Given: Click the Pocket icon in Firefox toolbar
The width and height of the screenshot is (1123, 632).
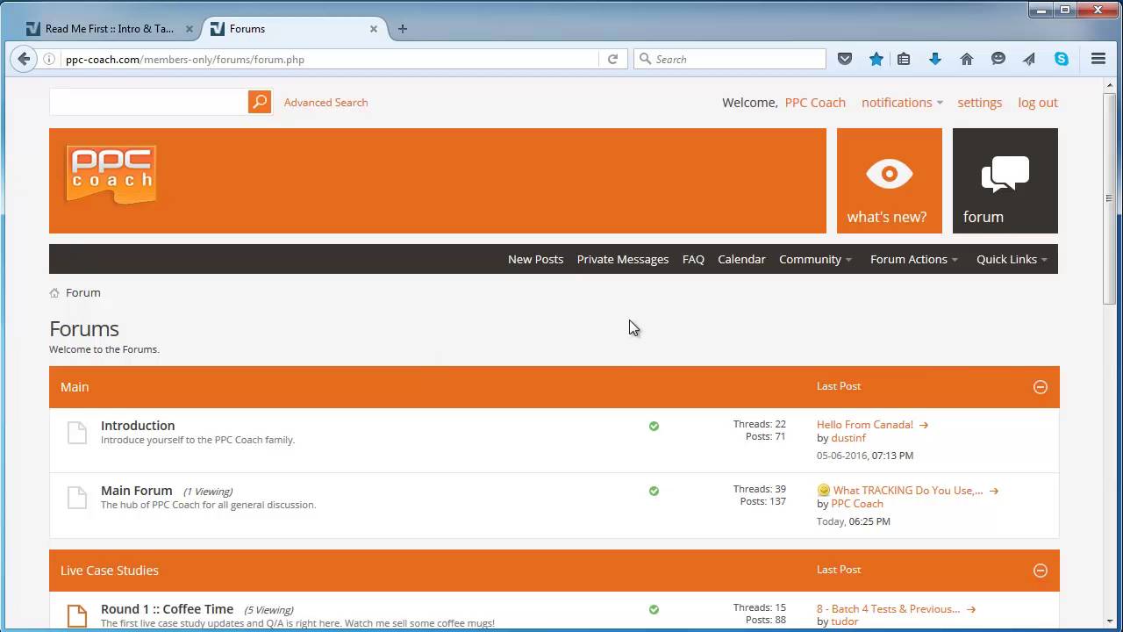Looking at the screenshot, I should [845, 59].
